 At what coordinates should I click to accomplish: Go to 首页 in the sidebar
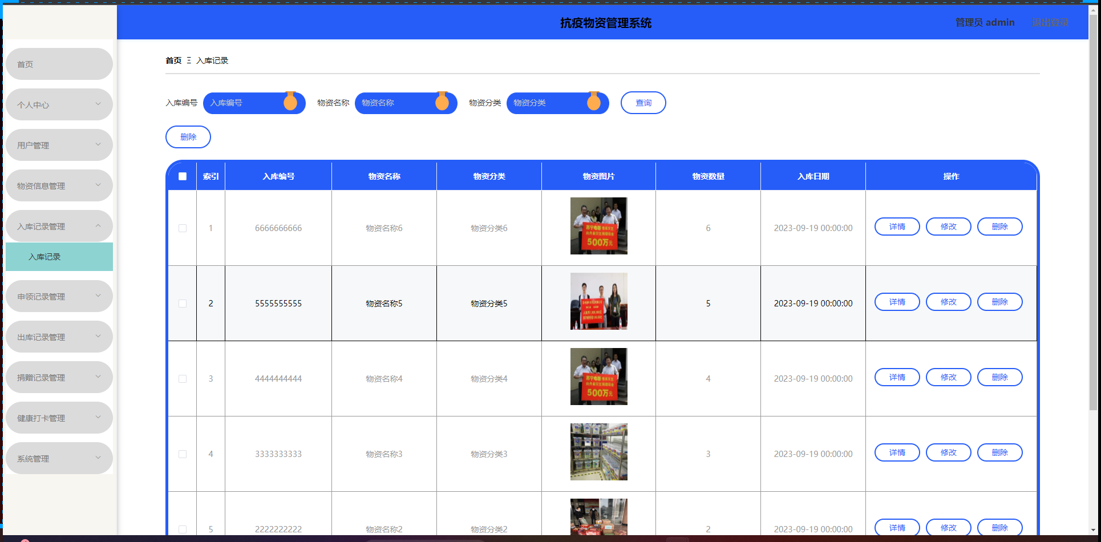(x=59, y=64)
